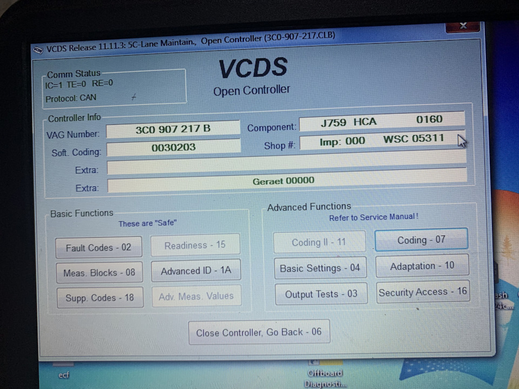Click the 'Protocol: CAN' text
This screenshot has width=519, height=389.
[71, 98]
